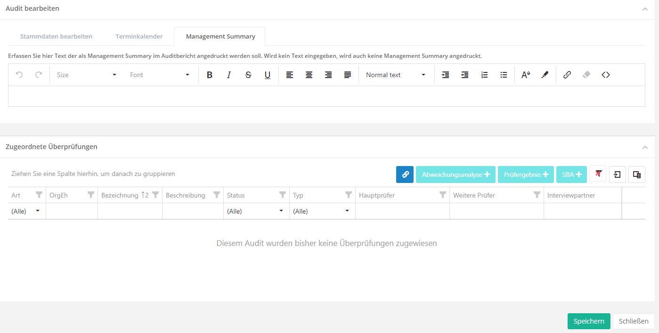Screen dimensions: 659x333
Task: Click the blue link assignment icon button
Action: pyautogui.click(x=405, y=174)
